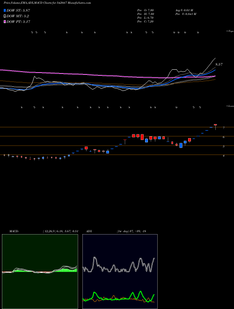234x309 pixels.
Task: Click the Tops marker label at the right edge
Action: tap(230, 31)
